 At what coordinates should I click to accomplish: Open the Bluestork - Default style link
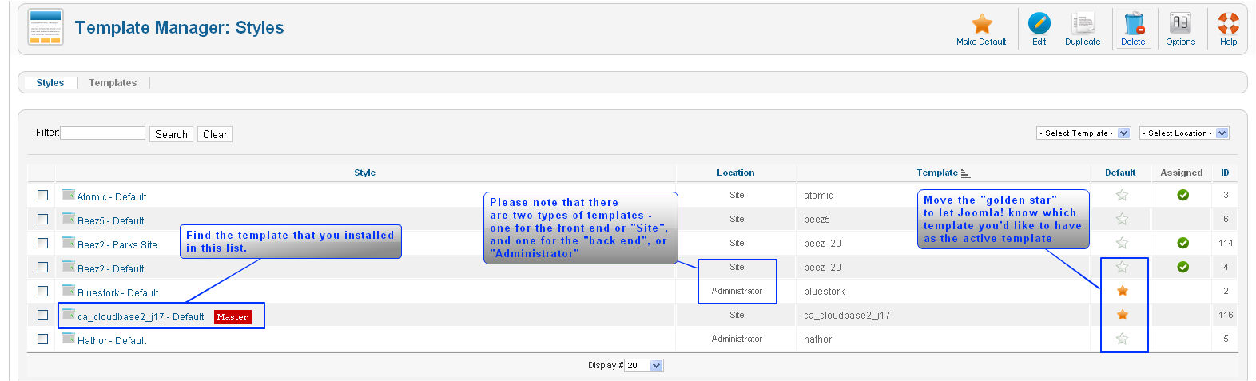pos(118,293)
